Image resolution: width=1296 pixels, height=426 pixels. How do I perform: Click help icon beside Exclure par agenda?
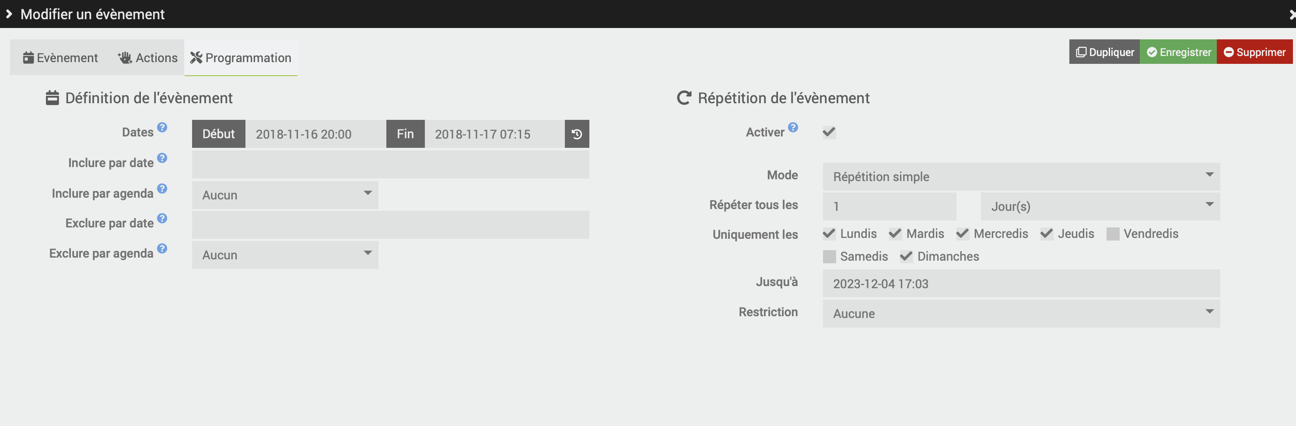pos(162,248)
